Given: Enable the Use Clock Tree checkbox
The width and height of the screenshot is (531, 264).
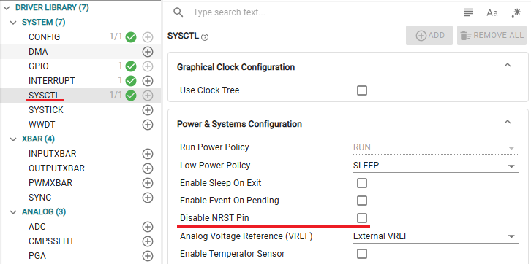Looking at the screenshot, I should [362, 90].
